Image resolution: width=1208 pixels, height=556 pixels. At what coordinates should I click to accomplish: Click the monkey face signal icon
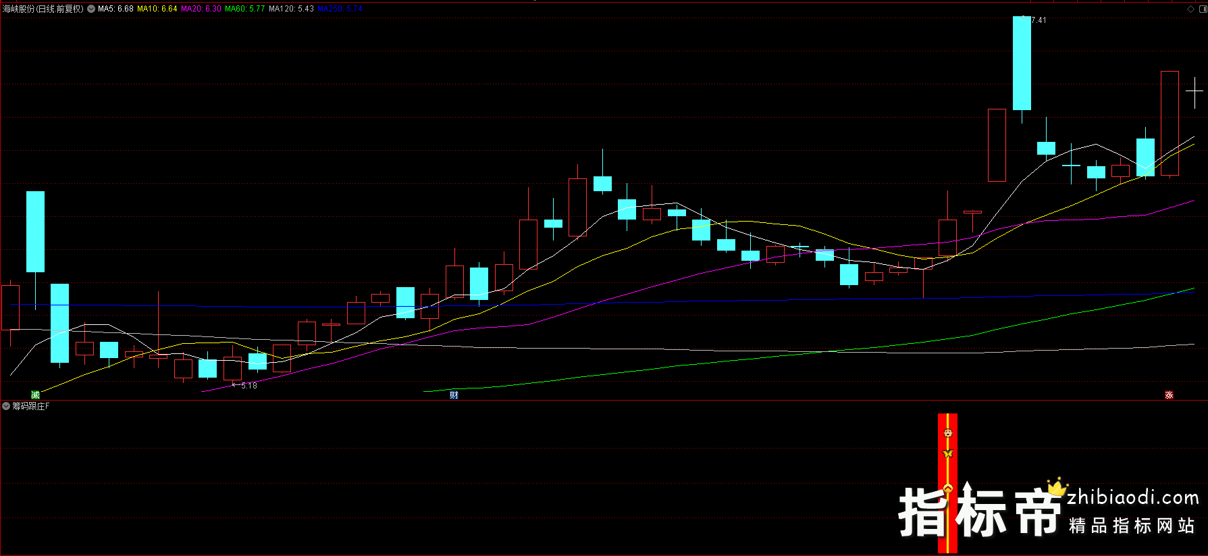[x=948, y=433]
